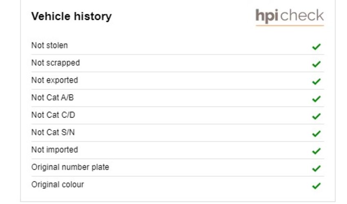Viewport: 347px width, 204px height.
Task: Select the checkmark beside Not exported
Action: 316,82
